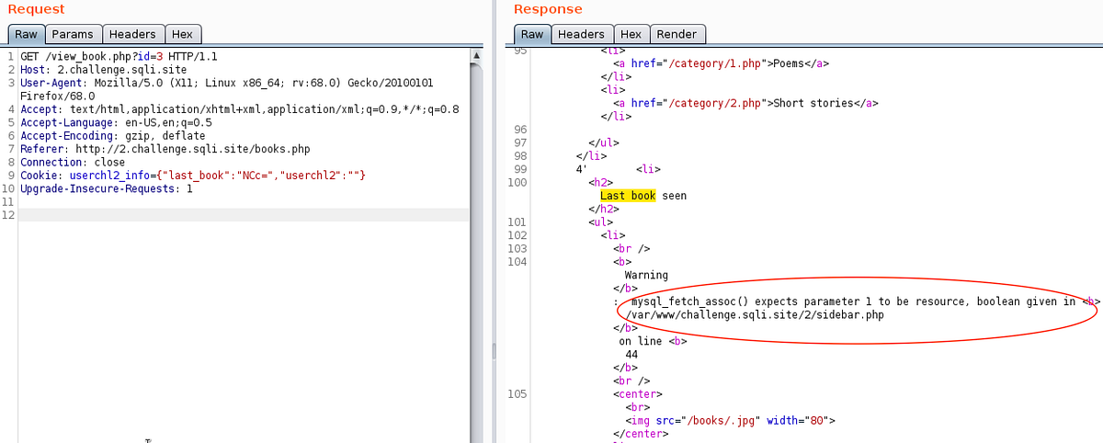The width and height of the screenshot is (1103, 443).
Task: Click the img src="/books/.jpg" line
Action: (x=730, y=420)
